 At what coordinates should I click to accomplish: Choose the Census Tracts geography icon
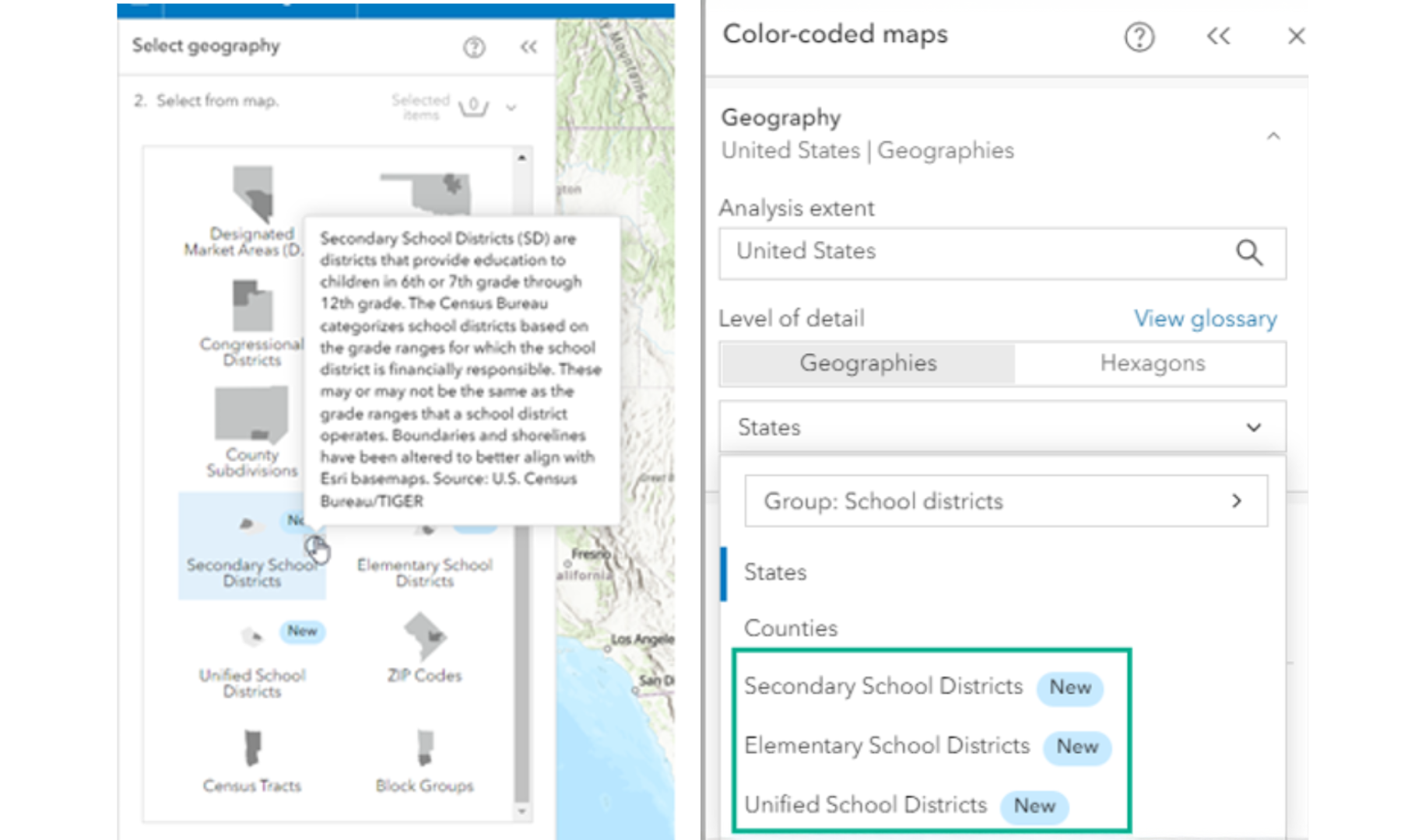252,748
